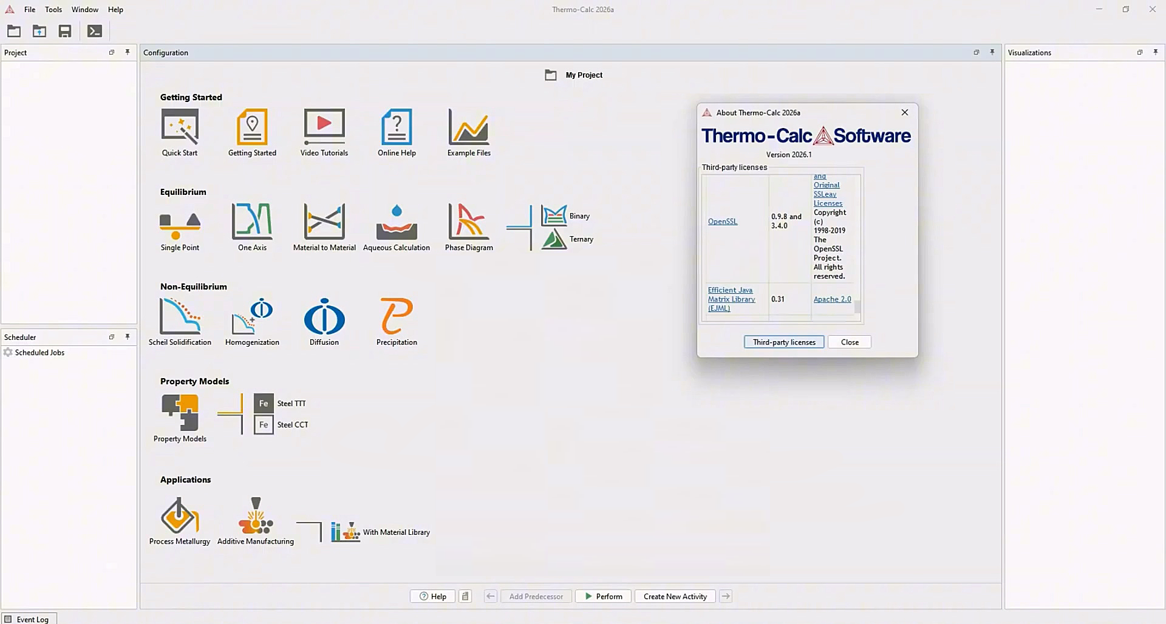1166x624 pixels.
Task: Choose the Steel TTT property model
Action: pyautogui.click(x=280, y=403)
